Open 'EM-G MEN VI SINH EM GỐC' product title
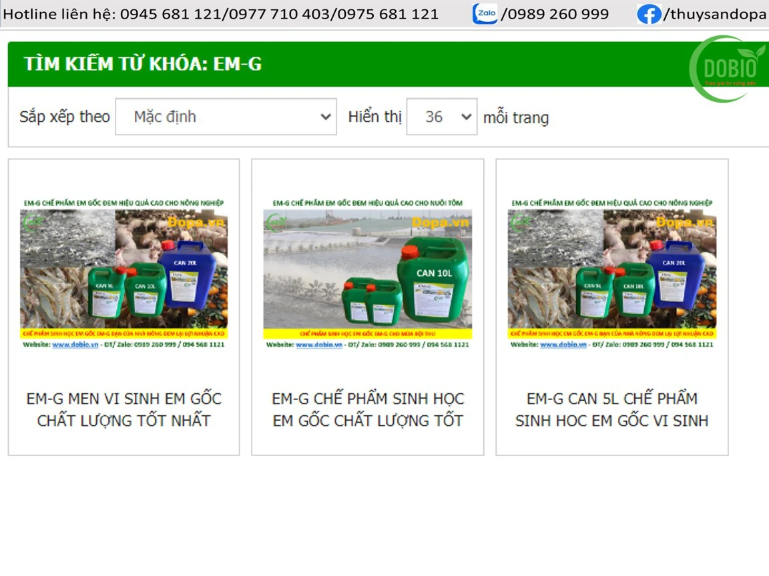Screen dimensions: 769x576 click(123, 409)
